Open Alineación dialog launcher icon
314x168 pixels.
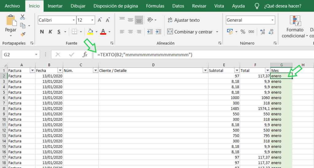click(220, 43)
